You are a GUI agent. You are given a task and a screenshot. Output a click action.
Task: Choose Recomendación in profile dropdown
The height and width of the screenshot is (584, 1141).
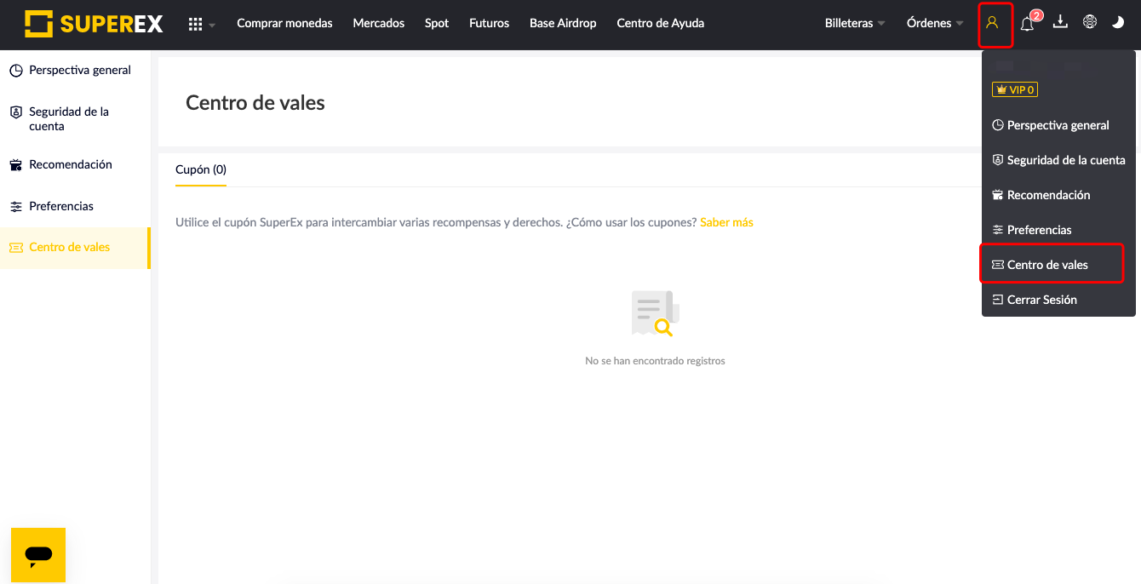1058,195
